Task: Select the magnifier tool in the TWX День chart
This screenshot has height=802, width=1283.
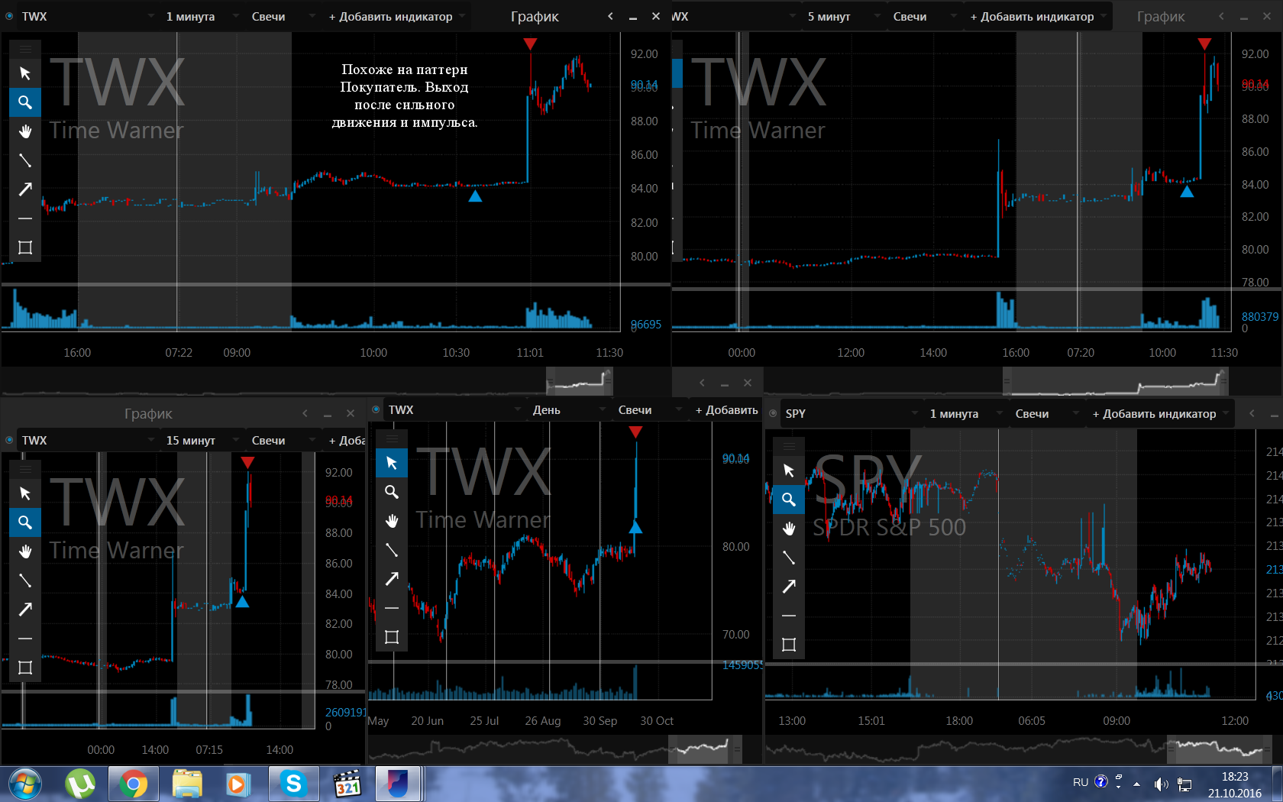Action: [x=392, y=492]
